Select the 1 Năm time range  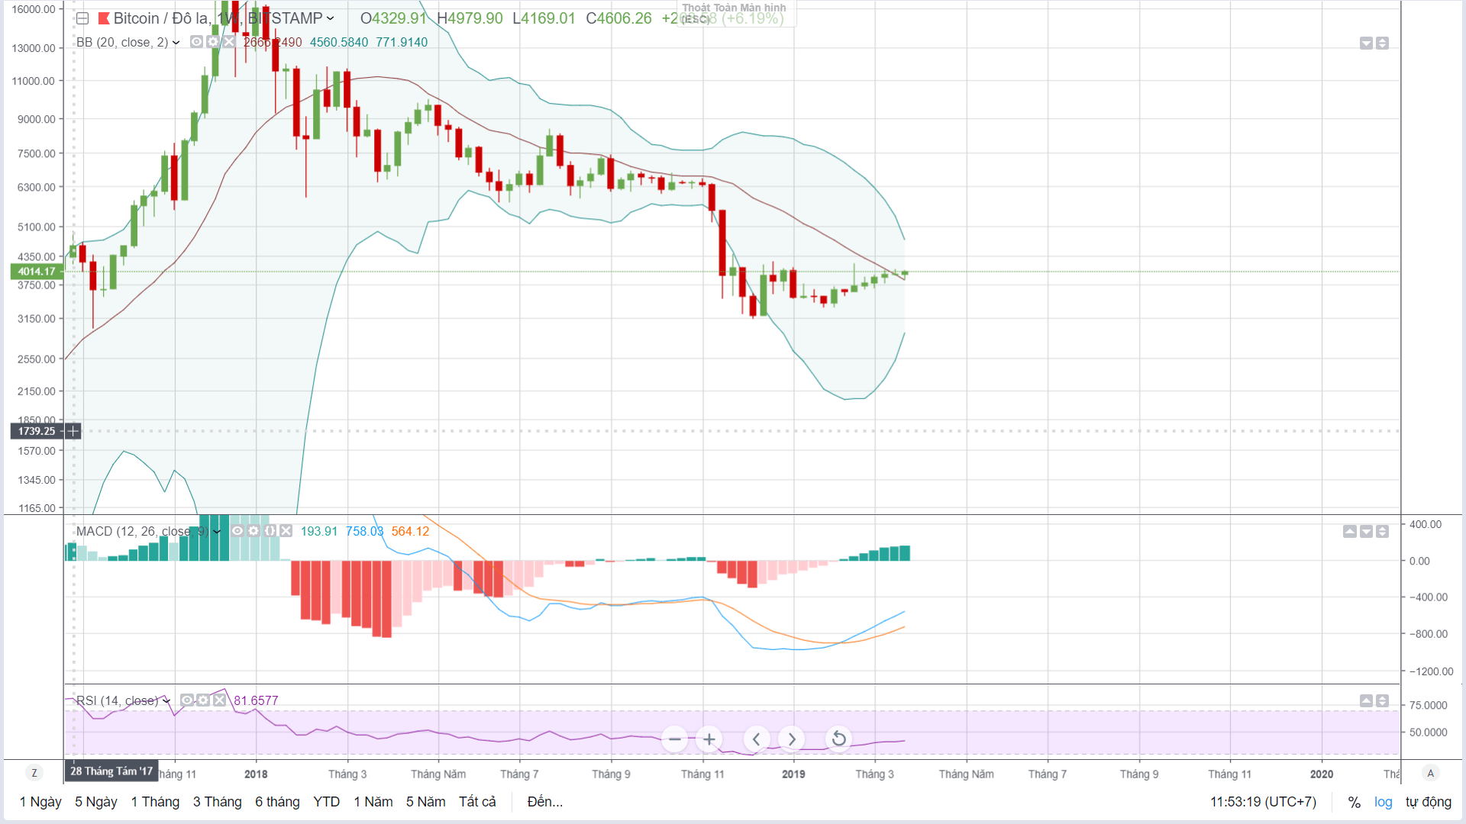point(373,802)
